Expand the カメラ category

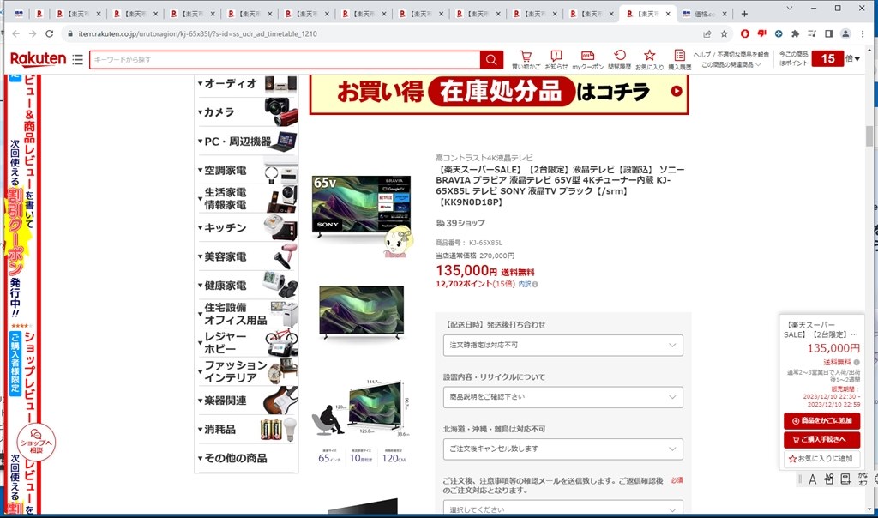[247, 112]
